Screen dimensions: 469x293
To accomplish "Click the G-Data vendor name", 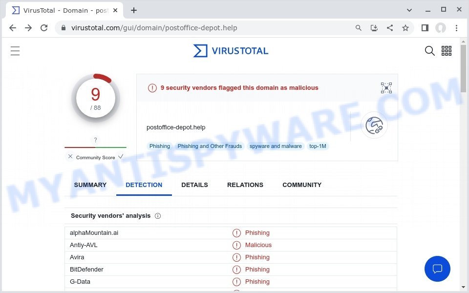I will 80,282.
